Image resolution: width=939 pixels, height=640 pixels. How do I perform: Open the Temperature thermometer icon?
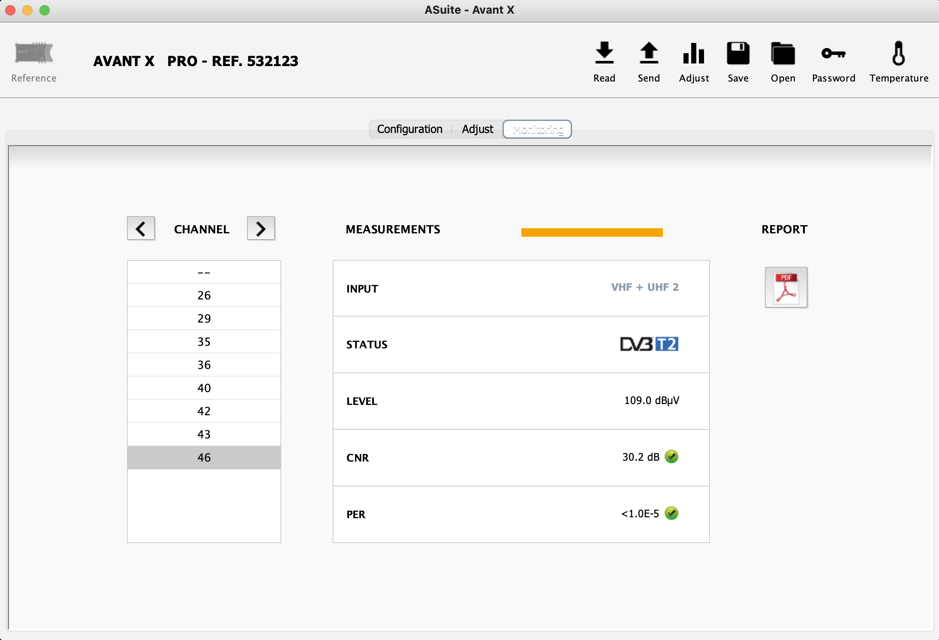pyautogui.click(x=898, y=54)
